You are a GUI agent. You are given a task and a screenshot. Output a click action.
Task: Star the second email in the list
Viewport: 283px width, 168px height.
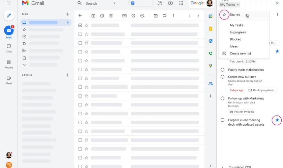point(86,34)
